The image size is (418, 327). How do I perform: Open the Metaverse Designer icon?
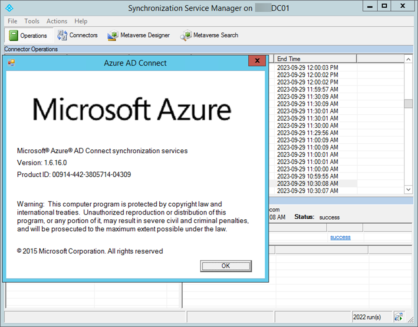(x=113, y=35)
